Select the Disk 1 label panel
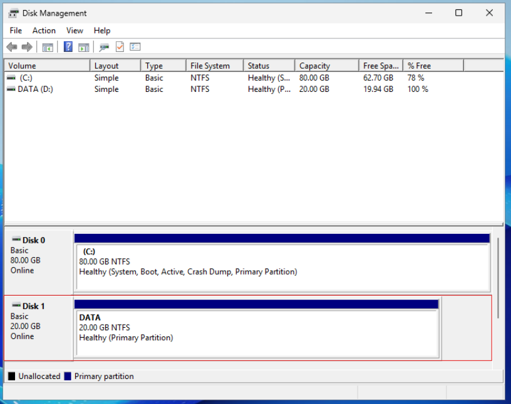 point(39,328)
